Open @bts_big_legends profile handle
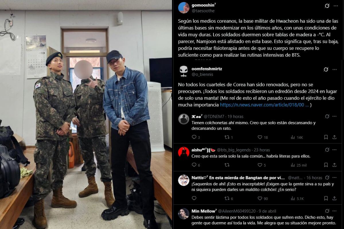 (x=234, y=150)
